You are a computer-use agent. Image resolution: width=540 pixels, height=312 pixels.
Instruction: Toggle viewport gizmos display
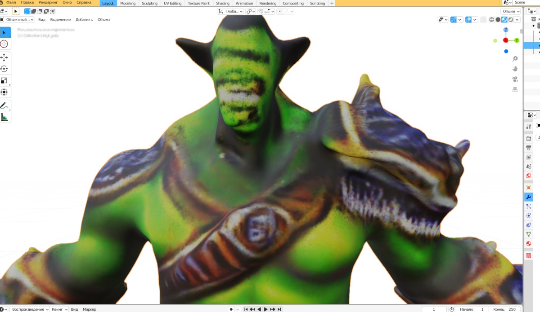coord(454,20)
